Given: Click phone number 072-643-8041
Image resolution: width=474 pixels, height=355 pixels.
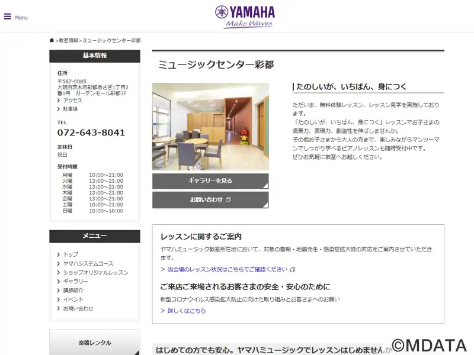Looking at the screenshot, I should click(x=91, y=133).
